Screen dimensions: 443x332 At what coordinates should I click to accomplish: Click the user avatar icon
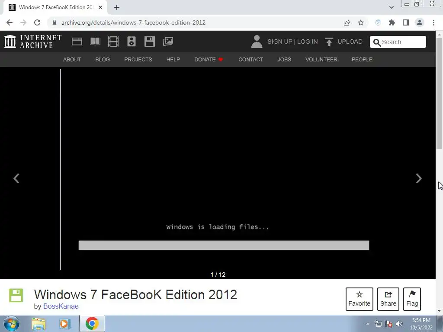coord(257,41)
